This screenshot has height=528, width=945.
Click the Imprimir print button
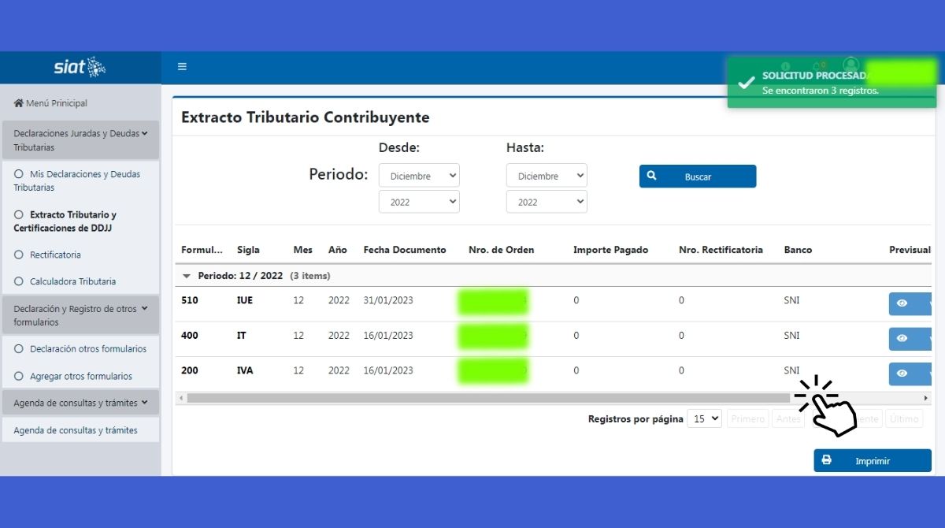click(x=872, y=461)
